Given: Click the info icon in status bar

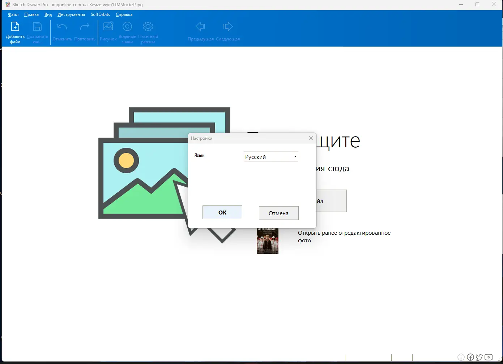Looking at the screenshot, I should (461, 357).
